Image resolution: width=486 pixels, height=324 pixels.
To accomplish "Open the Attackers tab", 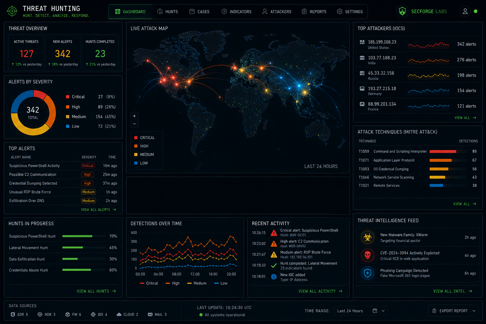I will (277, 12).
